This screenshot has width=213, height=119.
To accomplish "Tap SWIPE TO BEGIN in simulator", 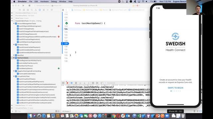I will click(175, 88).
